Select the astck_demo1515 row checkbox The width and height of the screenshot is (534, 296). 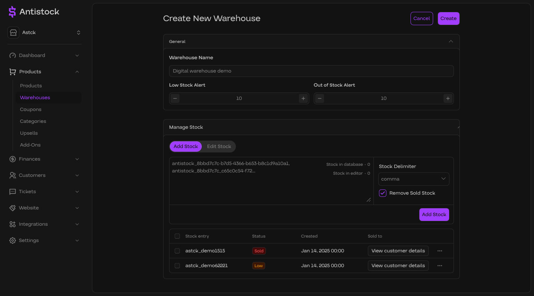(177, 251)
